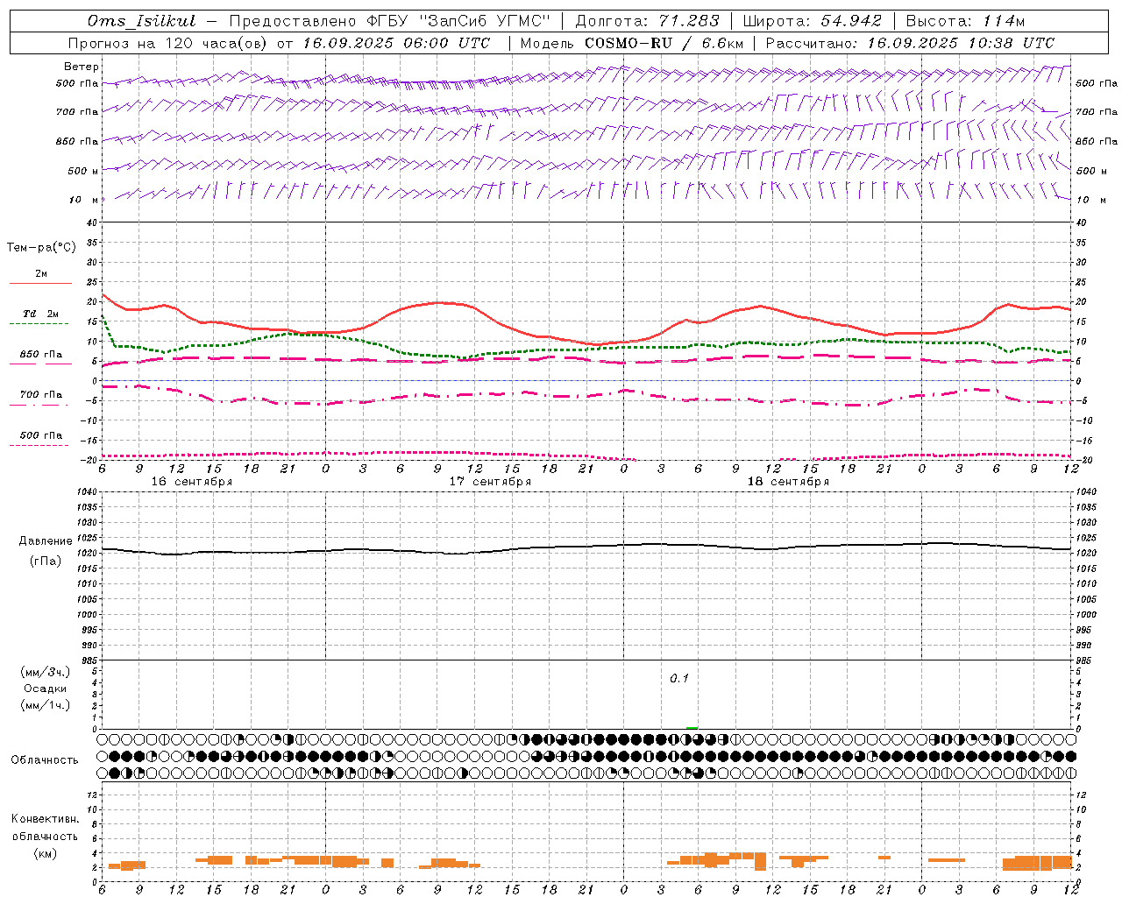Click the 'Осадки' precipitation label
Image resolution: width=1122 pixels, height=897 pixels.
pyautogui.click(x=46, y=689)
